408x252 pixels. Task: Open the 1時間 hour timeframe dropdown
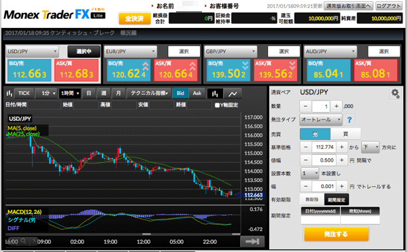click(x=70, y=93)
